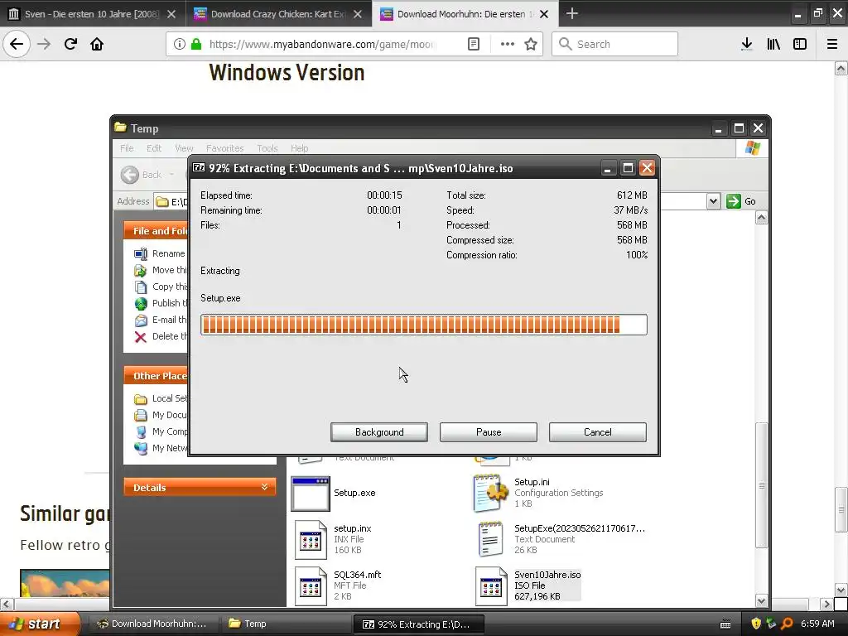This screenshot has width=848, height=636.
Task: Select Setup.ini configuration file
Action: coord(538,493)
